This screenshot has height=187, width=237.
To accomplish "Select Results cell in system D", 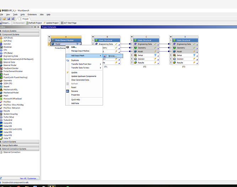I will click(185, 63).
